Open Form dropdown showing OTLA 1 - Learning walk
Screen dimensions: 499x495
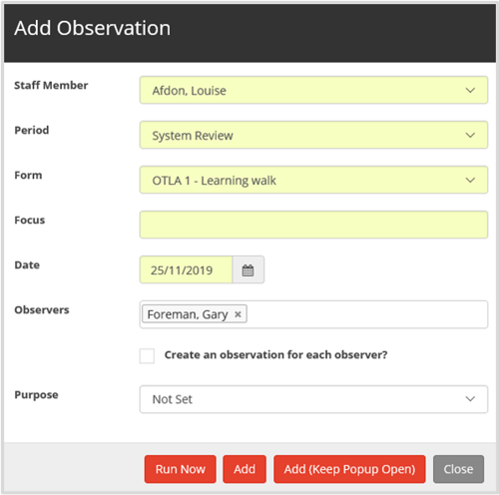(313, 180)
